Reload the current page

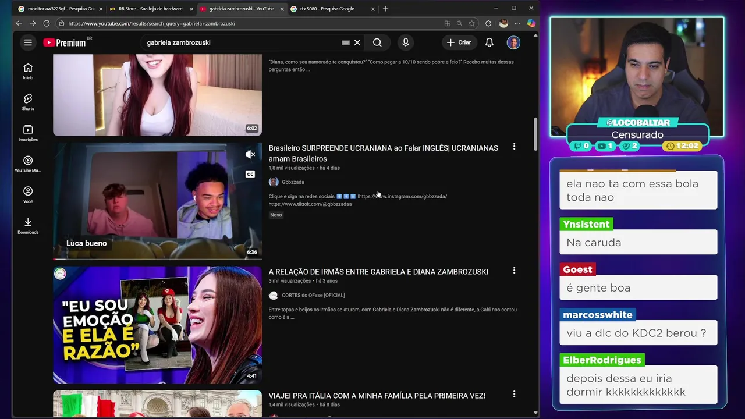47,23
